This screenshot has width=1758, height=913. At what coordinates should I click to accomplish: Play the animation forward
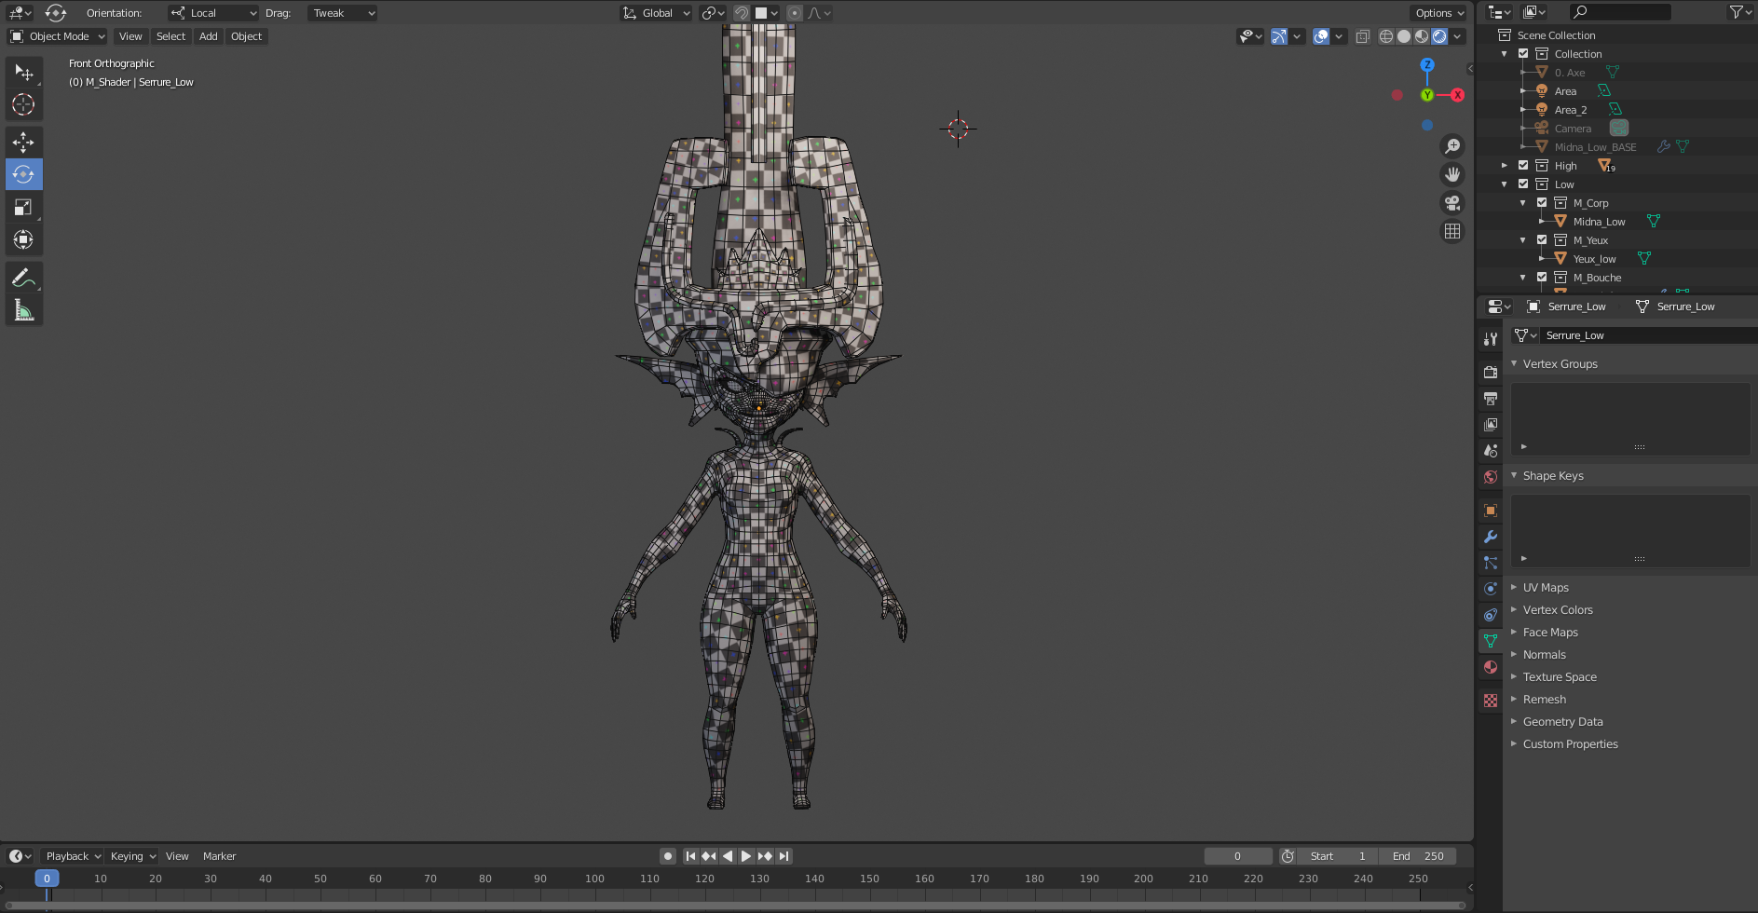click(746, 856)
